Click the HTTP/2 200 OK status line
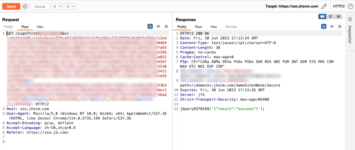Image resolution: width=355 pixels, height=150 pixels. tap(195, 33)
